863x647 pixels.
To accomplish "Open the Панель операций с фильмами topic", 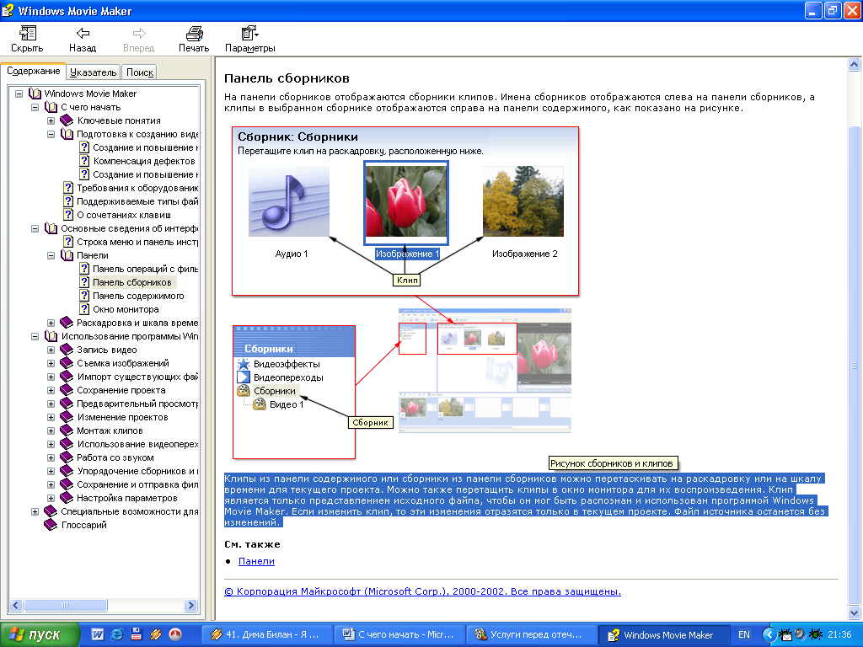I will (x=145, y=269).
